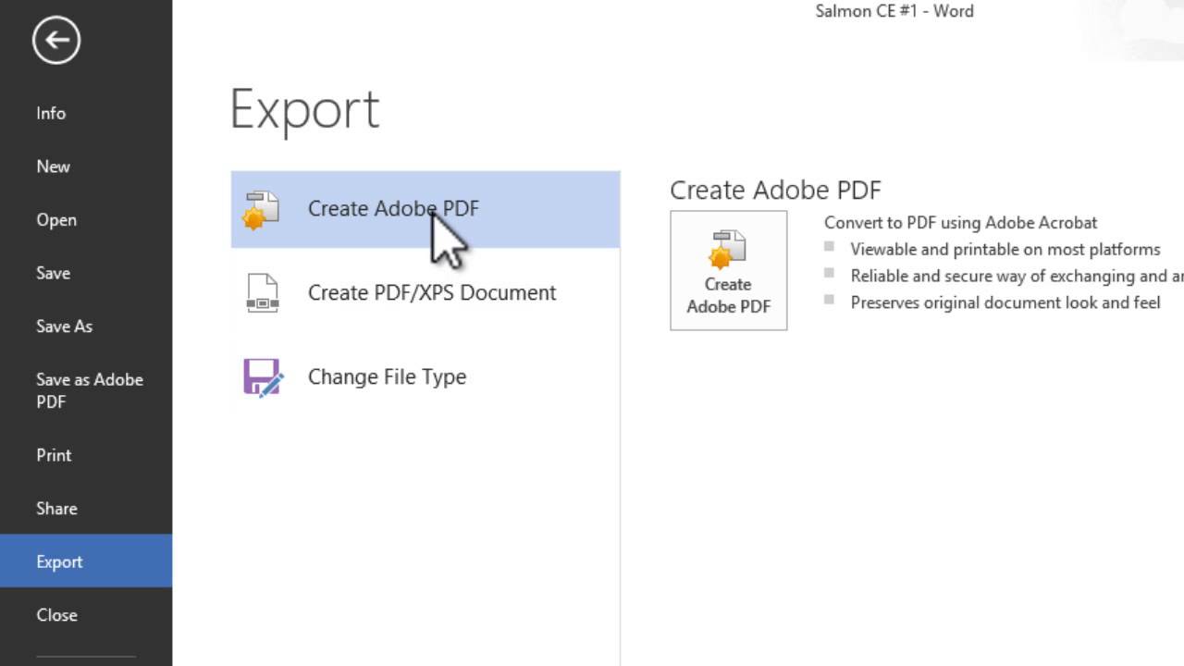Choose Save in the sidebar

(53, 273)
